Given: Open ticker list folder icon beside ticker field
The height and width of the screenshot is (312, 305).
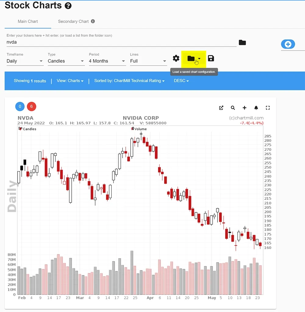Looking at the screenshot, I should tap(242, 42).
